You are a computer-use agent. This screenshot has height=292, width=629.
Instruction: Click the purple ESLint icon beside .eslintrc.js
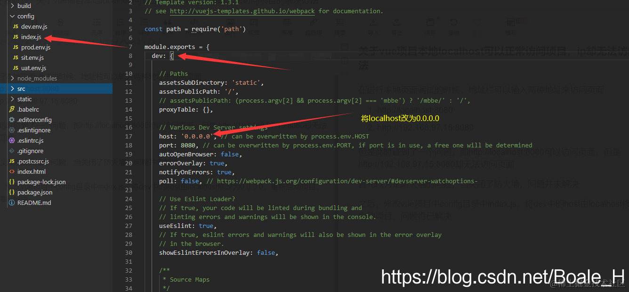(x=12, y=141)
